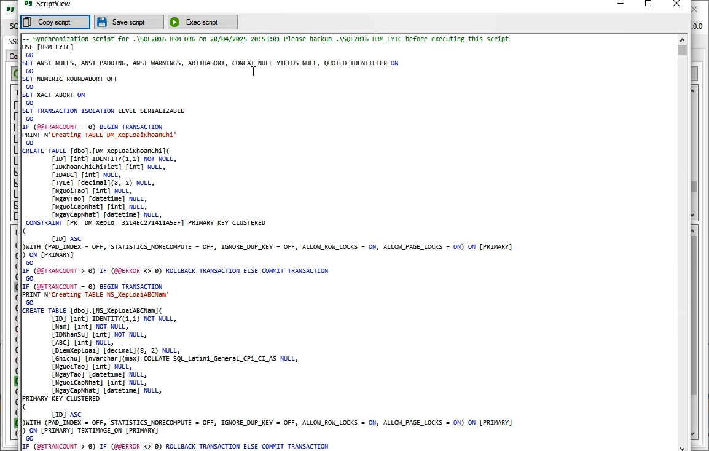Click the 'USE [HRM_LYTC]' line
The width and height of the screenshot is (709, 451).
(47, 47)
